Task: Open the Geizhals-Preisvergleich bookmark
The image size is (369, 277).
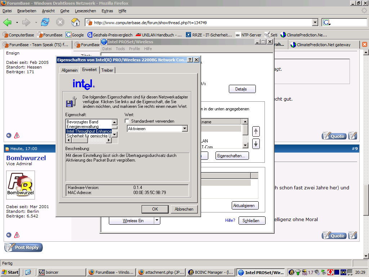Action: point(110,35)
